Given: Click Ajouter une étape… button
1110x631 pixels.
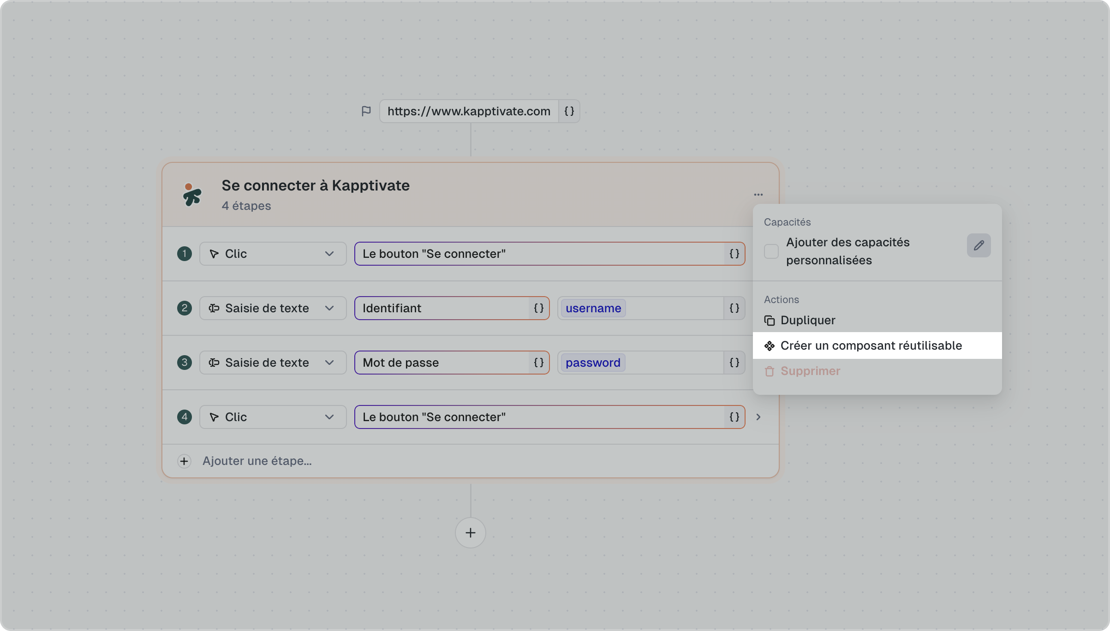Looking at the screenshot, I should pos(257,461).
